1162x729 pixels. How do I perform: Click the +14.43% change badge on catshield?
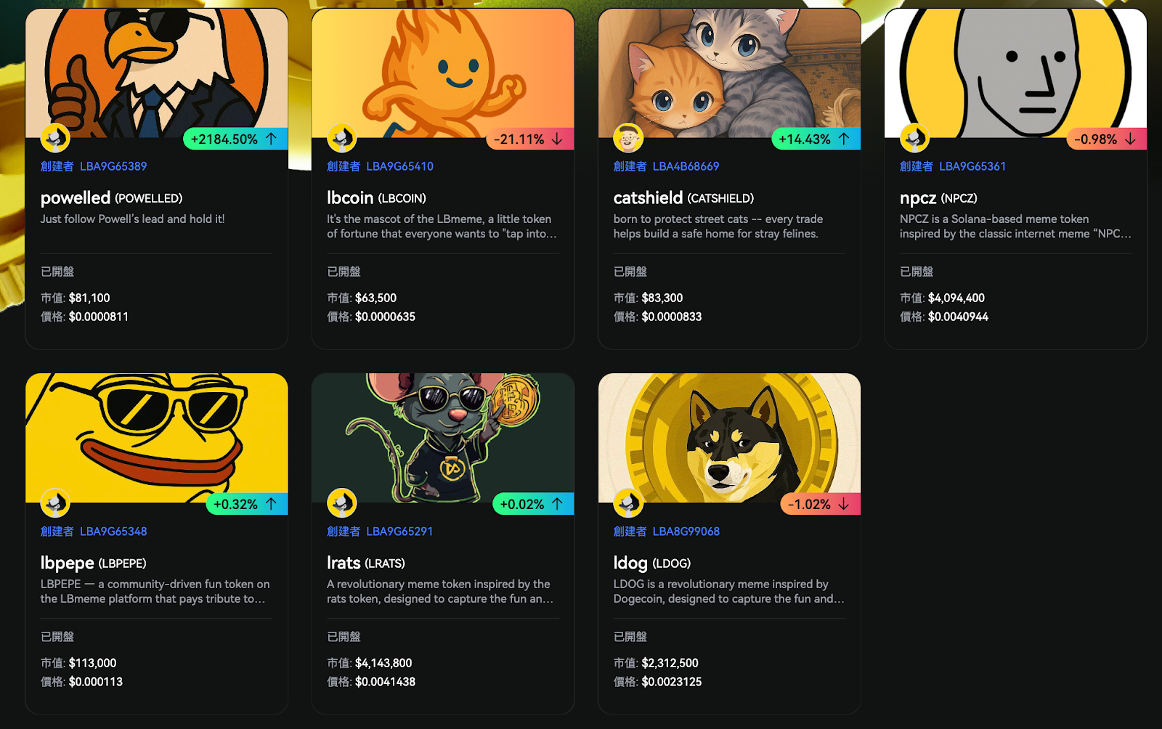[816, 139]
